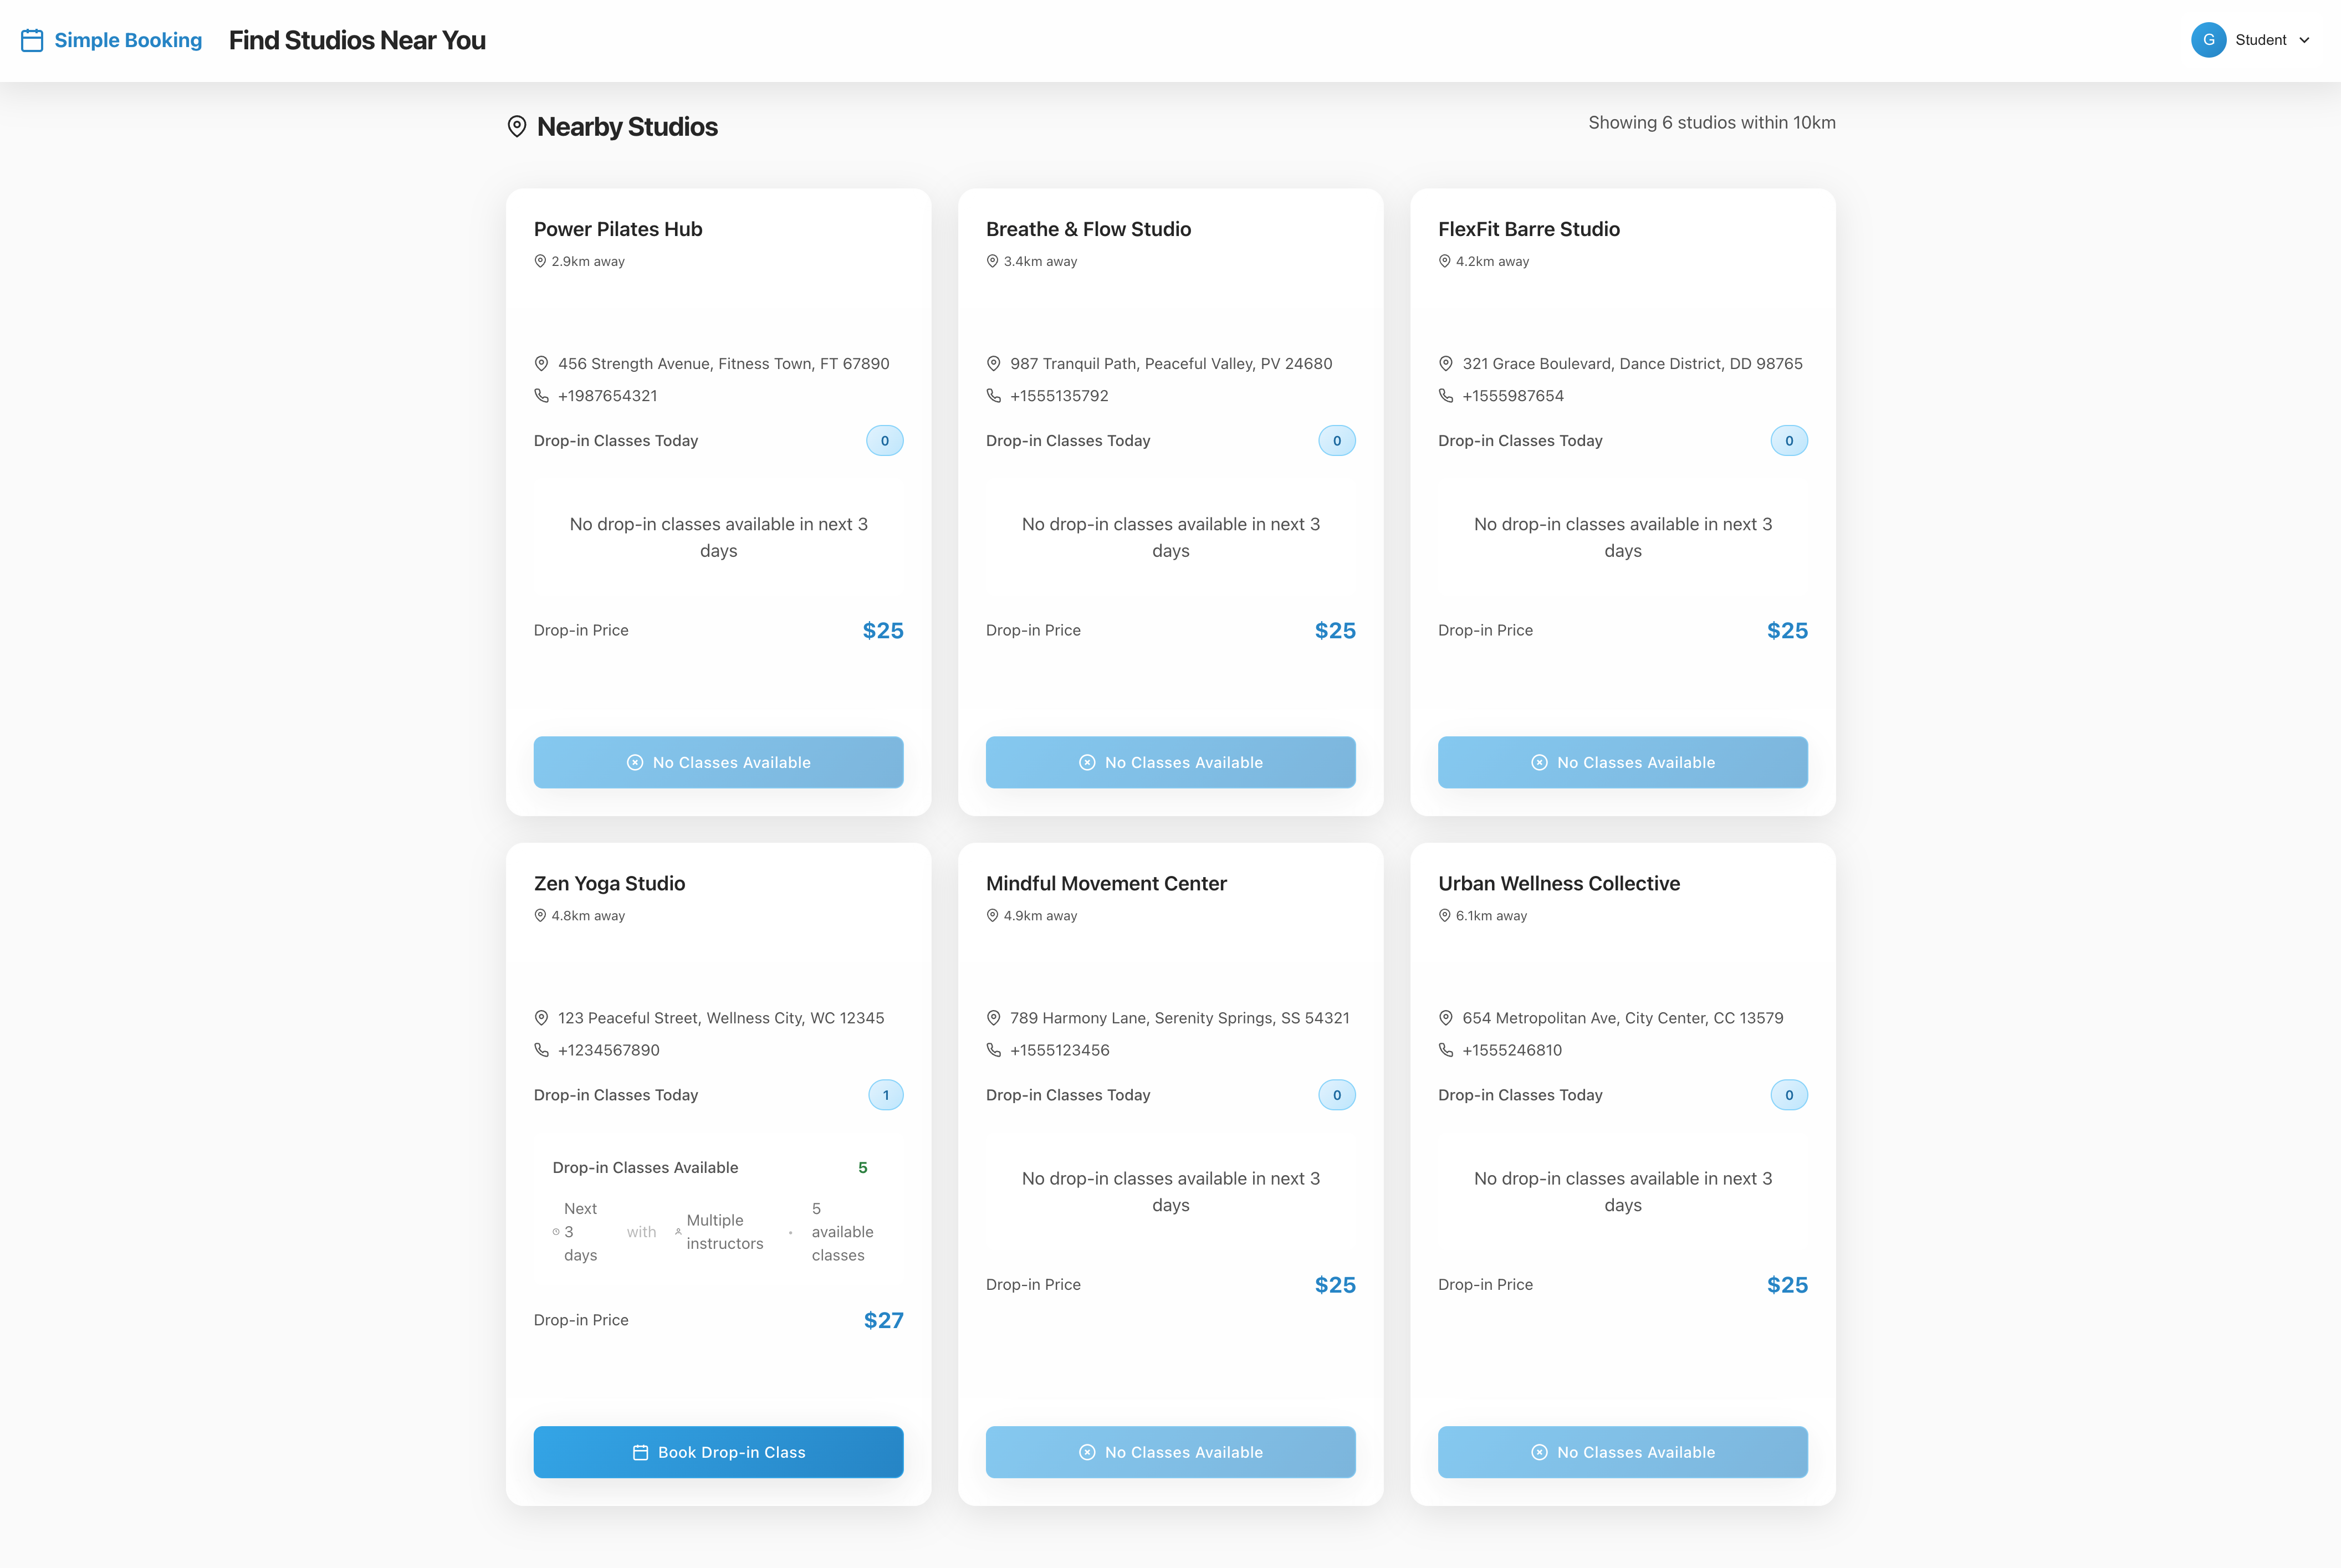Click the G user avatar icon
This screenshot has height=1568, width=2341.
point(2209,40)
